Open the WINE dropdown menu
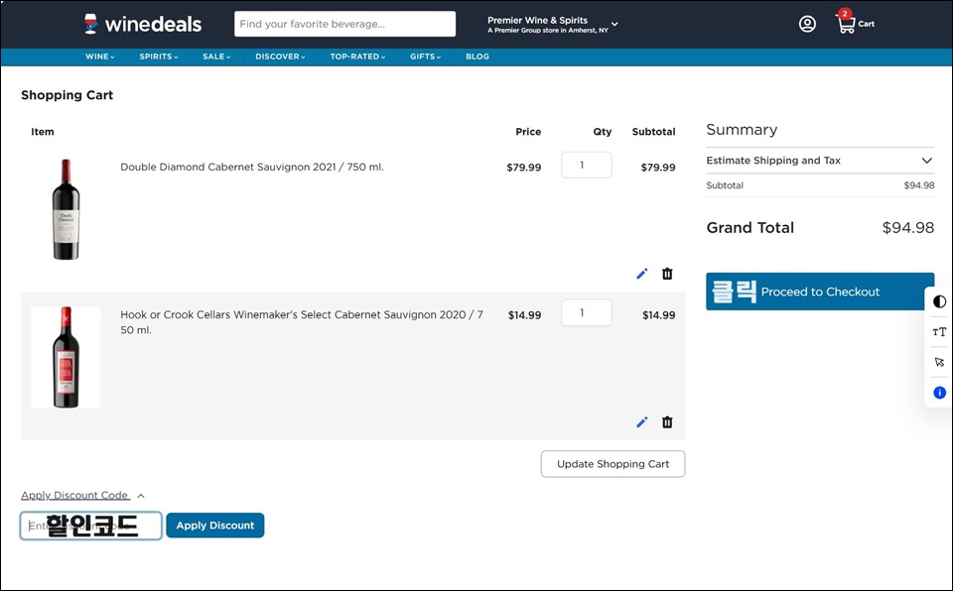Image resolution: width=953 pixels, height=591 pixels. (x=99, y=57)
